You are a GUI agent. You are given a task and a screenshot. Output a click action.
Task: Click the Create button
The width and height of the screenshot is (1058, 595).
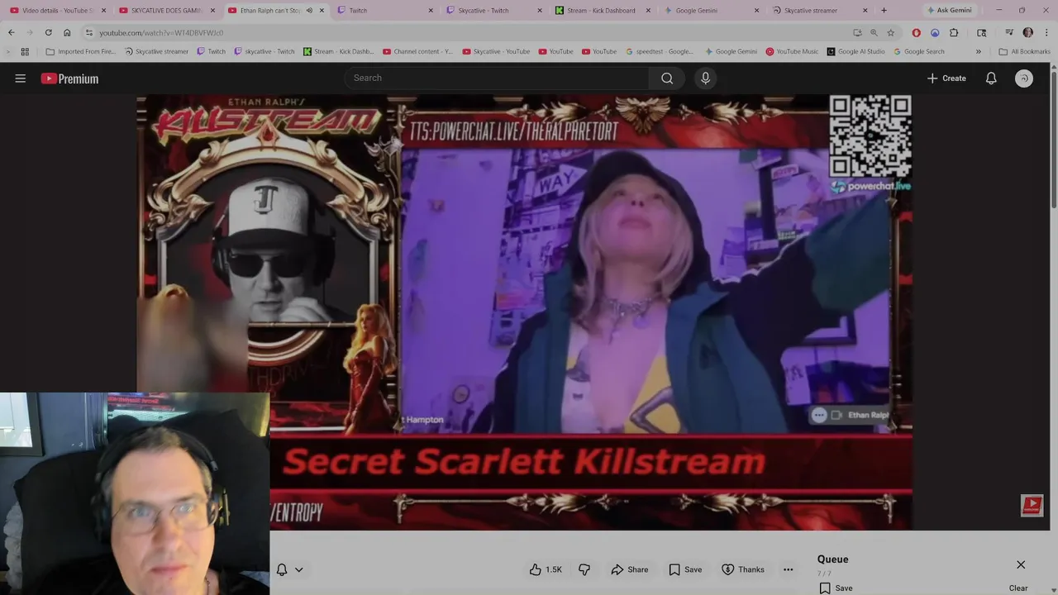click(x=946, y=79)
